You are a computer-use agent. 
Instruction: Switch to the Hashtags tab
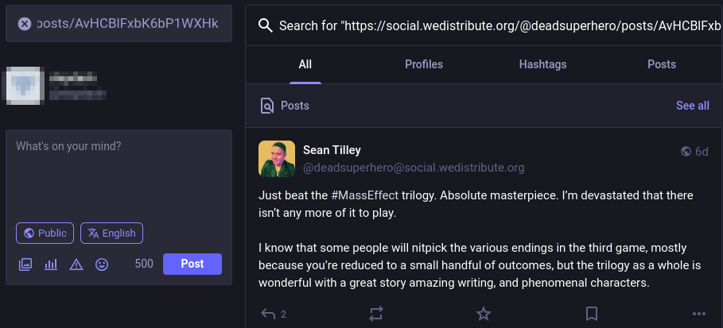(542, 64)
